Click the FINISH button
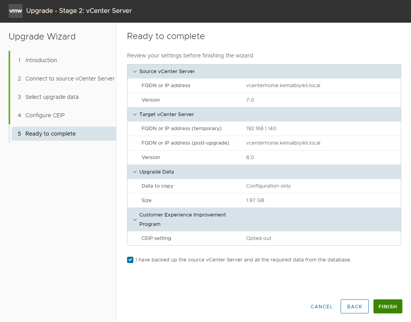Screen dimensions: 411x322 pyautogui.click(x=388, y=306)
